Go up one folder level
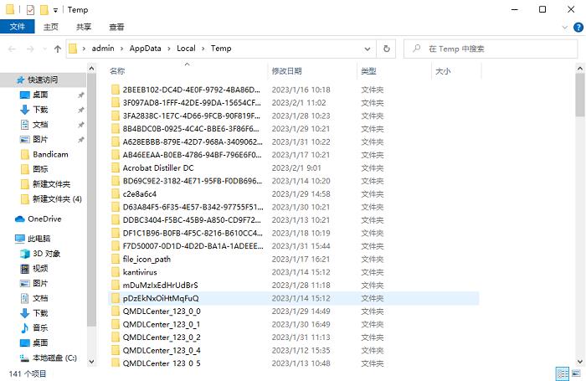 click(58, 49)
